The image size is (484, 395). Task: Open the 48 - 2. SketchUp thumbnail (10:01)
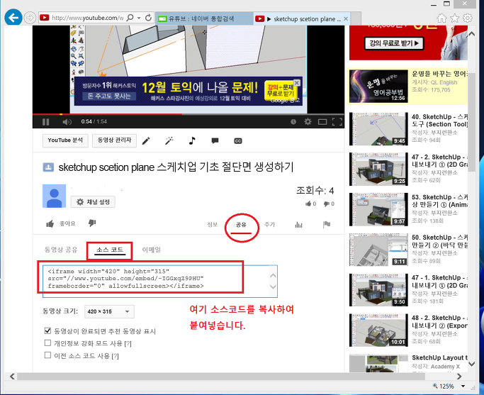tap(378, 330)
